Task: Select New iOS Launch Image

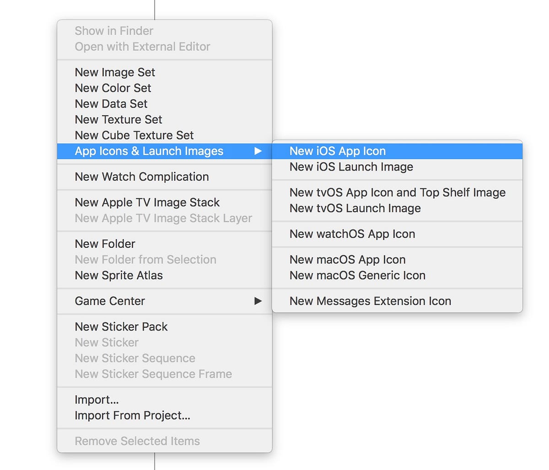Action: click(351, 167)
